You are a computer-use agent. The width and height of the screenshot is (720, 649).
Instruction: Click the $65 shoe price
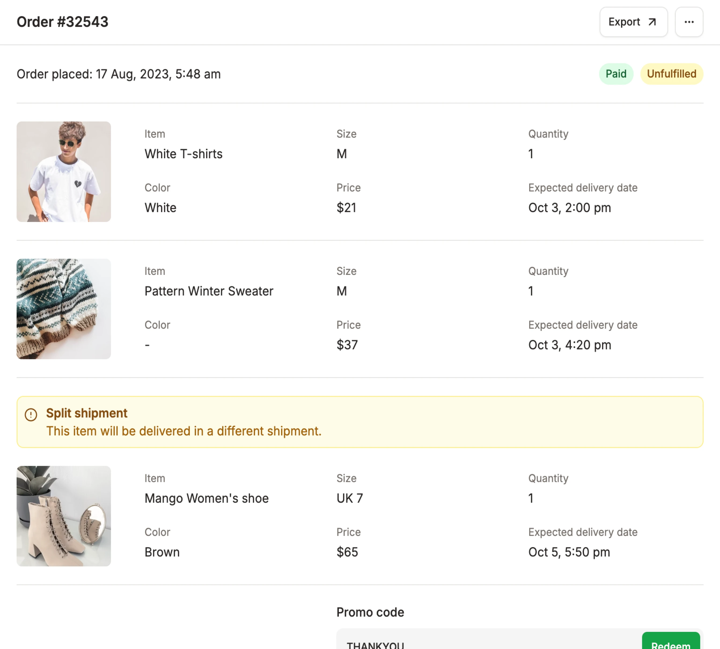pos(347,552)
